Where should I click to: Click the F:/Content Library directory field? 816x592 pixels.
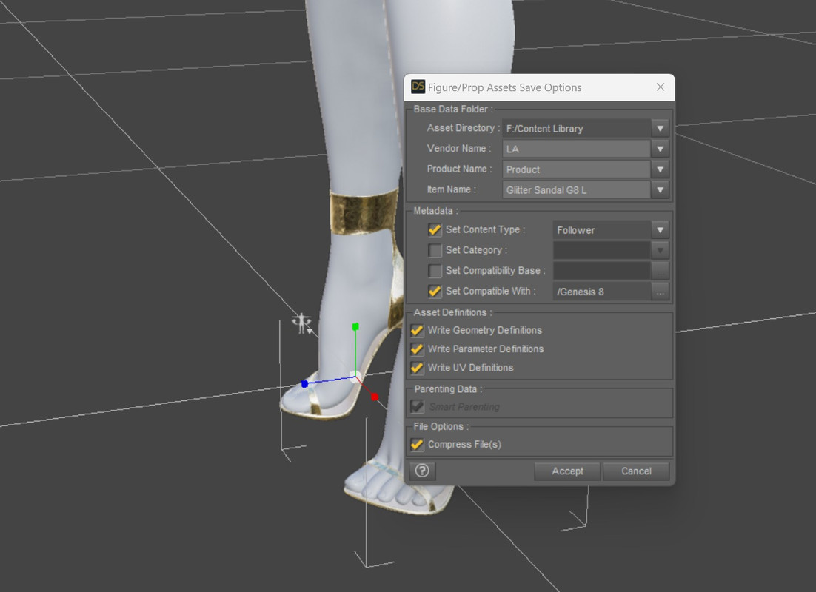(x=576, y=129)
